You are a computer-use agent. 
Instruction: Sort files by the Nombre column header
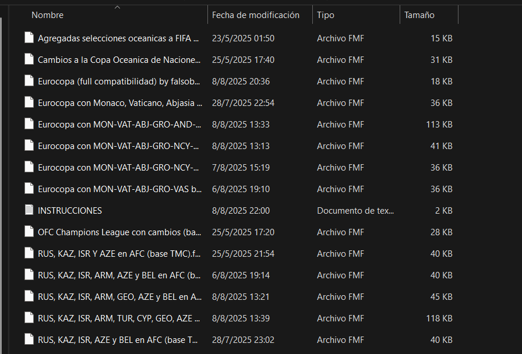[x=48, y=15]
